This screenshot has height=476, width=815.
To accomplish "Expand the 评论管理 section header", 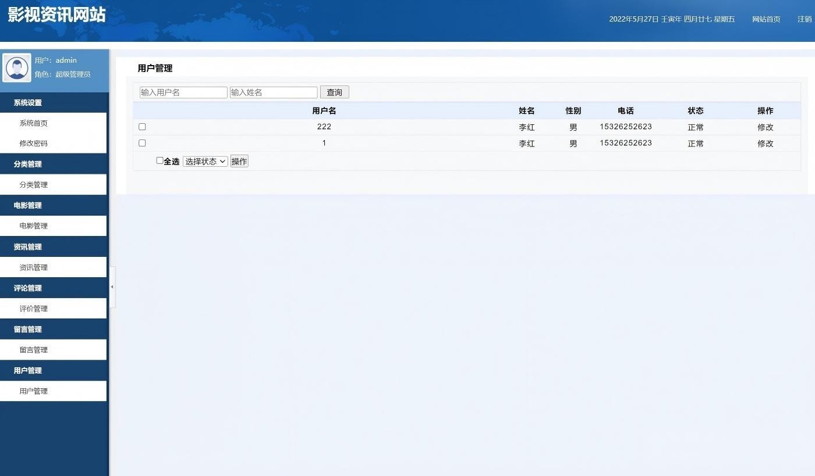I will 54,288.
